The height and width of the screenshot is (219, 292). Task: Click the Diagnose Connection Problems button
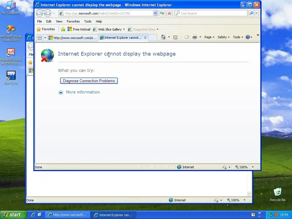[89, 81]
